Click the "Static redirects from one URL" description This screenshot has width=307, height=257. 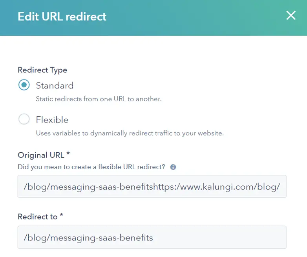click(99, 99)
